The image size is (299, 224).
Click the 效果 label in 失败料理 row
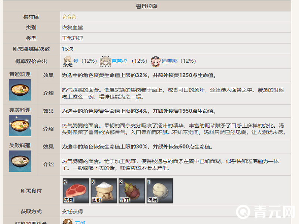click(49, 146)
